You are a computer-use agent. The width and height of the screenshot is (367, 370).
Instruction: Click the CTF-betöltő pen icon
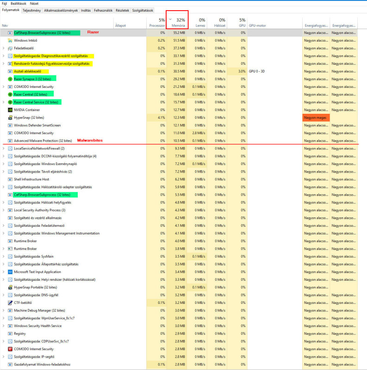coord(10,303)
